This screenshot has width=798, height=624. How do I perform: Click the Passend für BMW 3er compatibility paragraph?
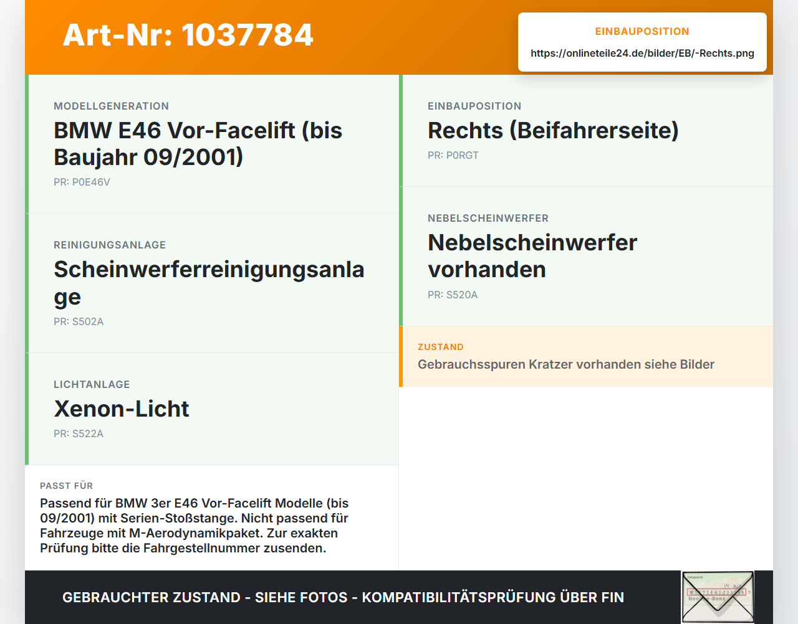pyautogui.click(x=195, y=526)
